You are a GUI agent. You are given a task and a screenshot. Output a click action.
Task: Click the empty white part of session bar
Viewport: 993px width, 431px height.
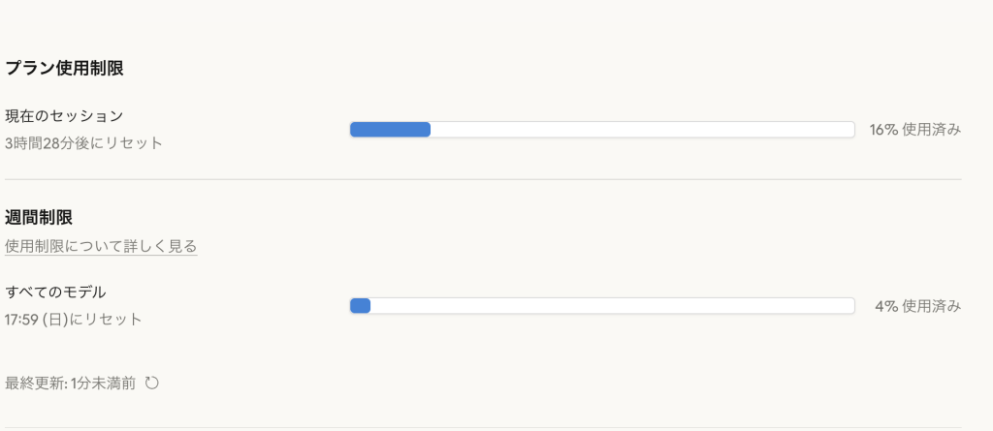[x=640, y=130]
